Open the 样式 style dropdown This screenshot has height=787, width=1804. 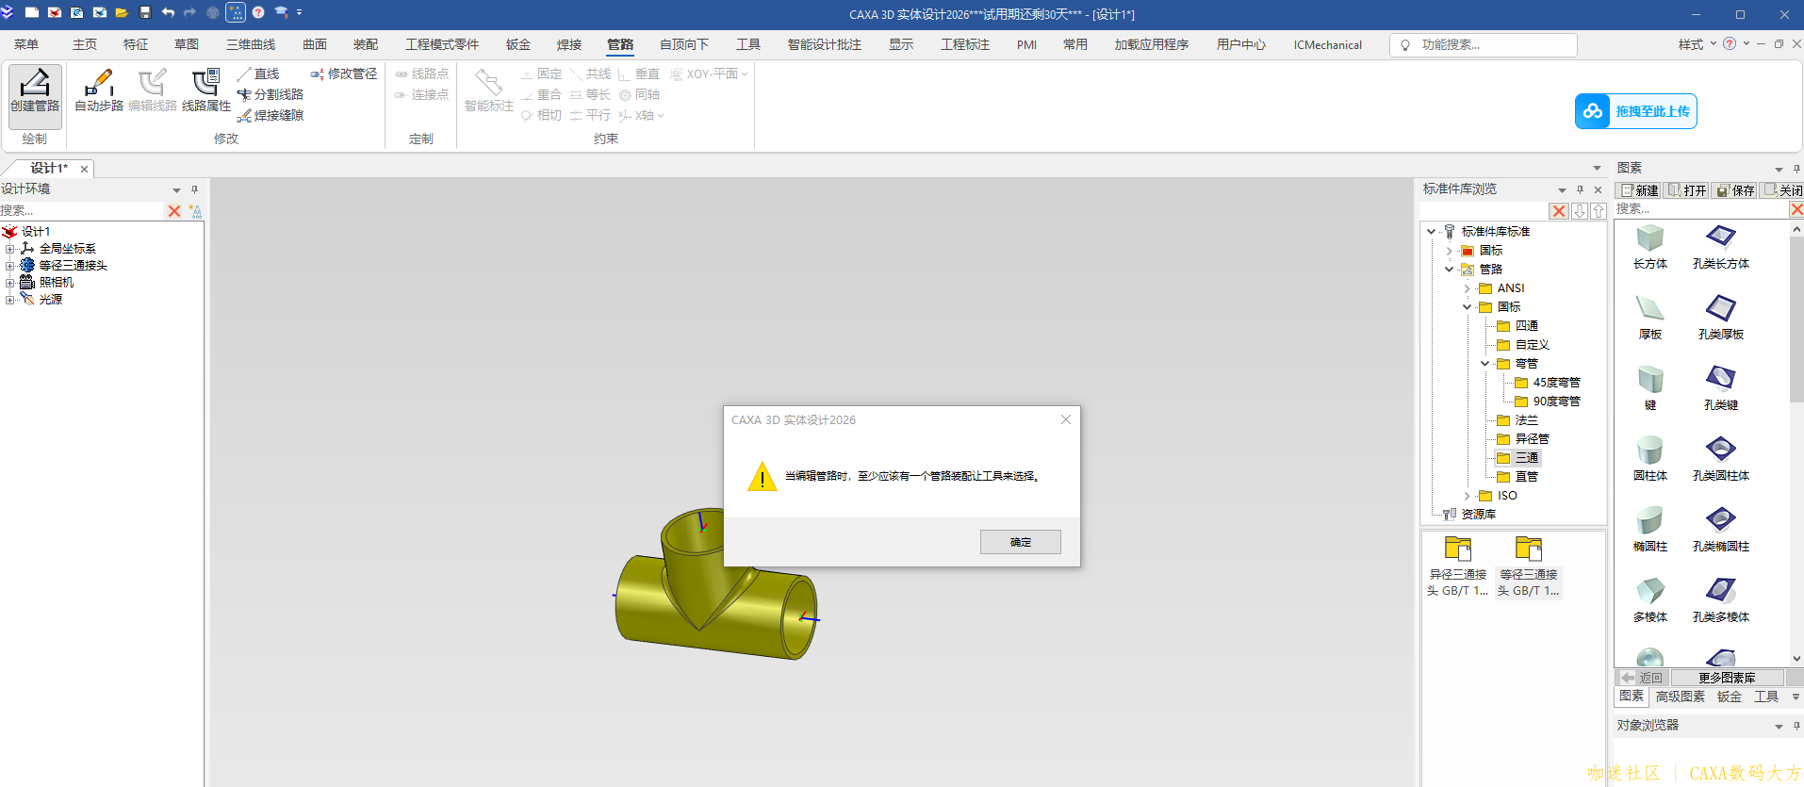[x=1697, y=44]
